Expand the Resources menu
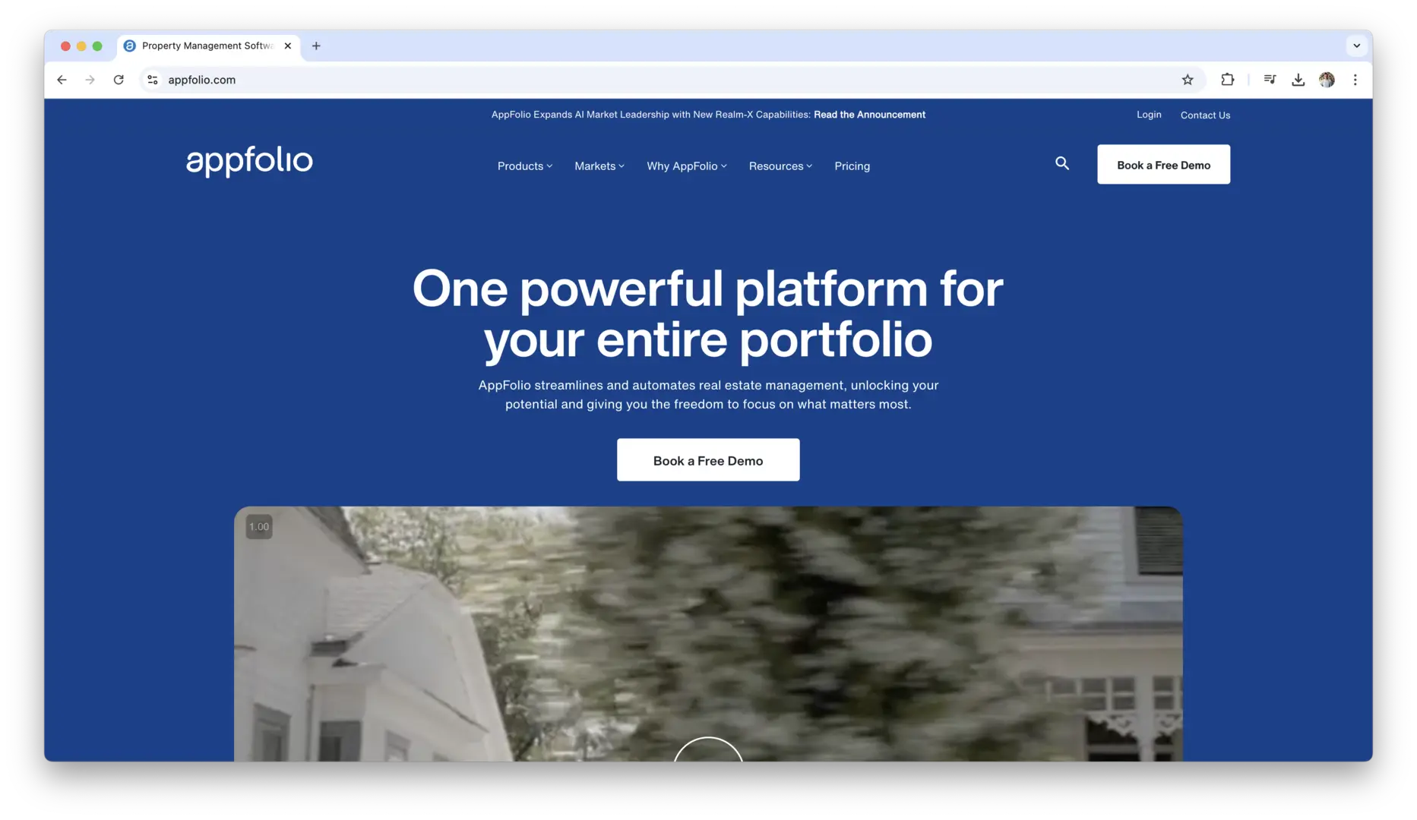Image resolution: width=1417 pixels, height=820 pixels. tap(780, 166)
